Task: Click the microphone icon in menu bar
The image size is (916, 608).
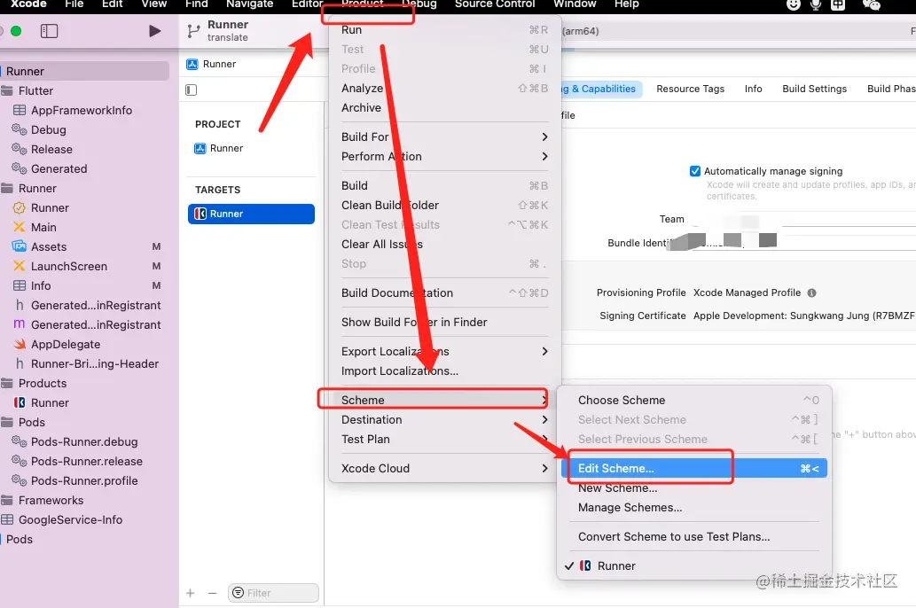Action: (x=816, y=4)
